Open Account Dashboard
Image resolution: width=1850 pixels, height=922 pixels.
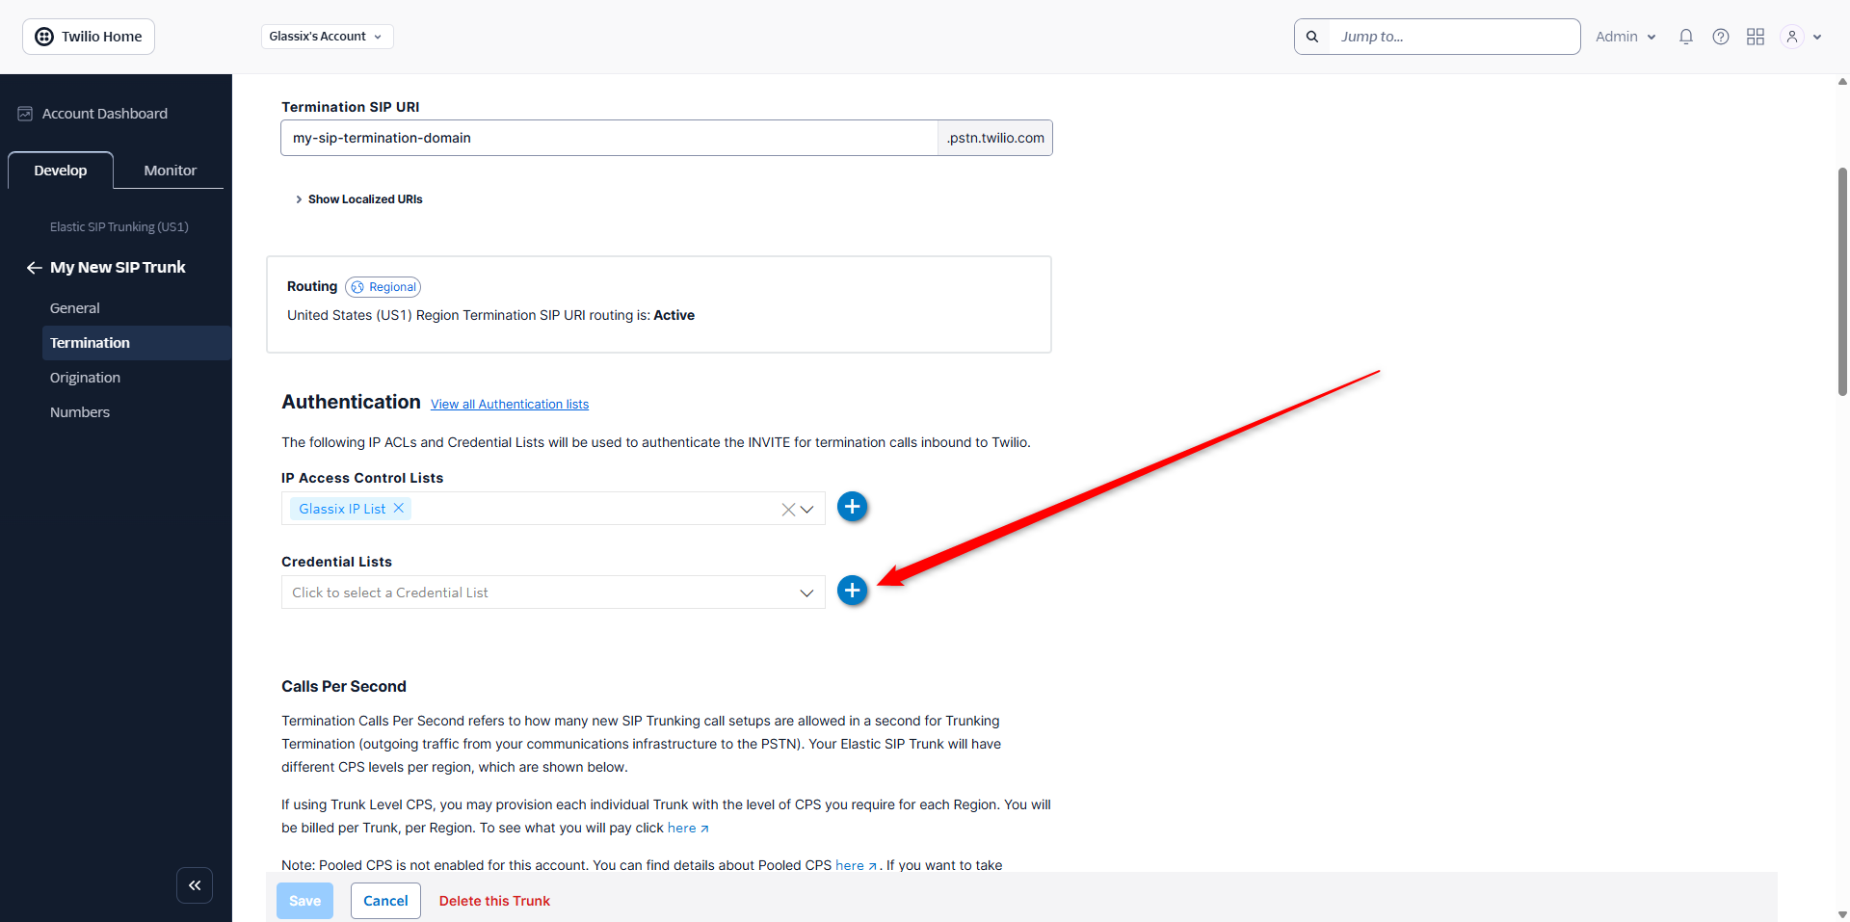pos(105,114)
